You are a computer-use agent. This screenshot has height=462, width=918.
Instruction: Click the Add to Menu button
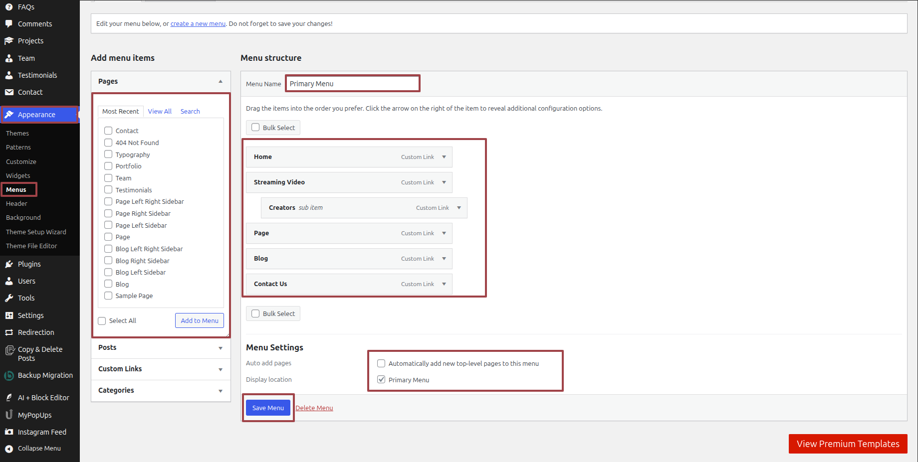(200, 320)
